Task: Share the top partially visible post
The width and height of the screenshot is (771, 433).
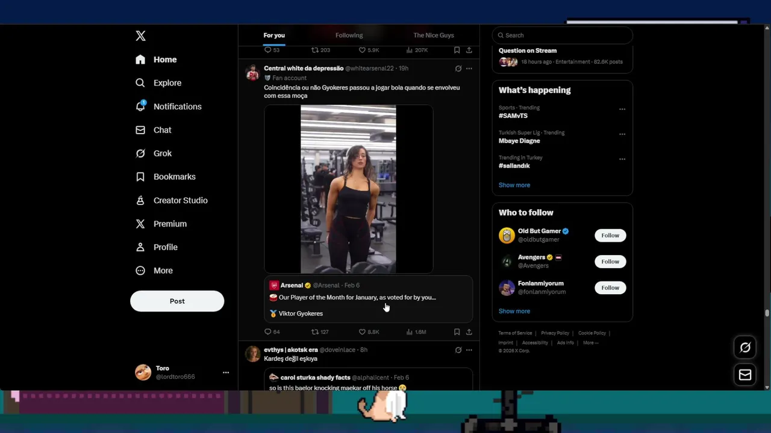Action: pos(469,50)
